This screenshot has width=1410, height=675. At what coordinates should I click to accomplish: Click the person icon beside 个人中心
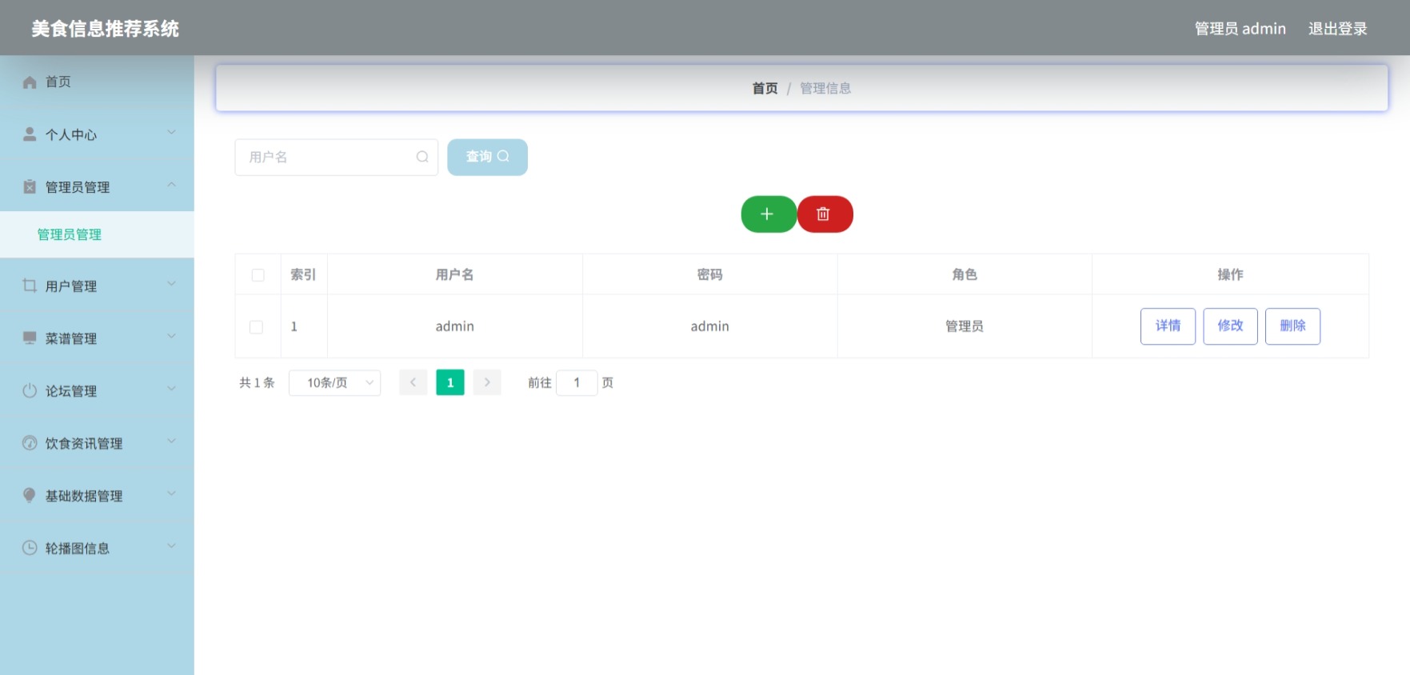(30, 134)
